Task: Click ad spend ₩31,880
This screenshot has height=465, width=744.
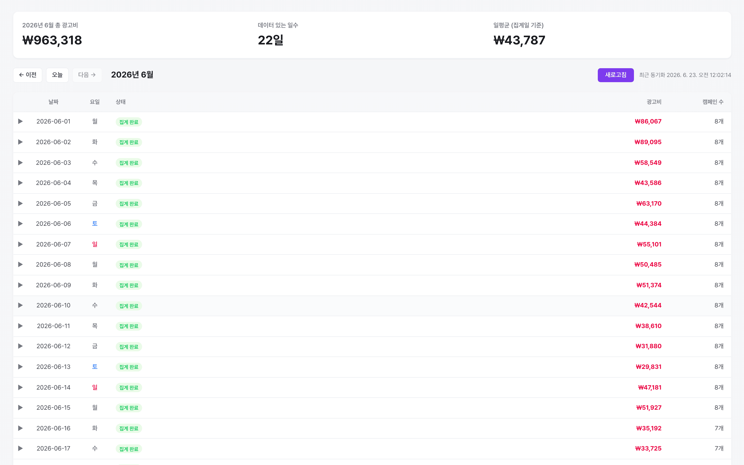Action: pos(648,346)
